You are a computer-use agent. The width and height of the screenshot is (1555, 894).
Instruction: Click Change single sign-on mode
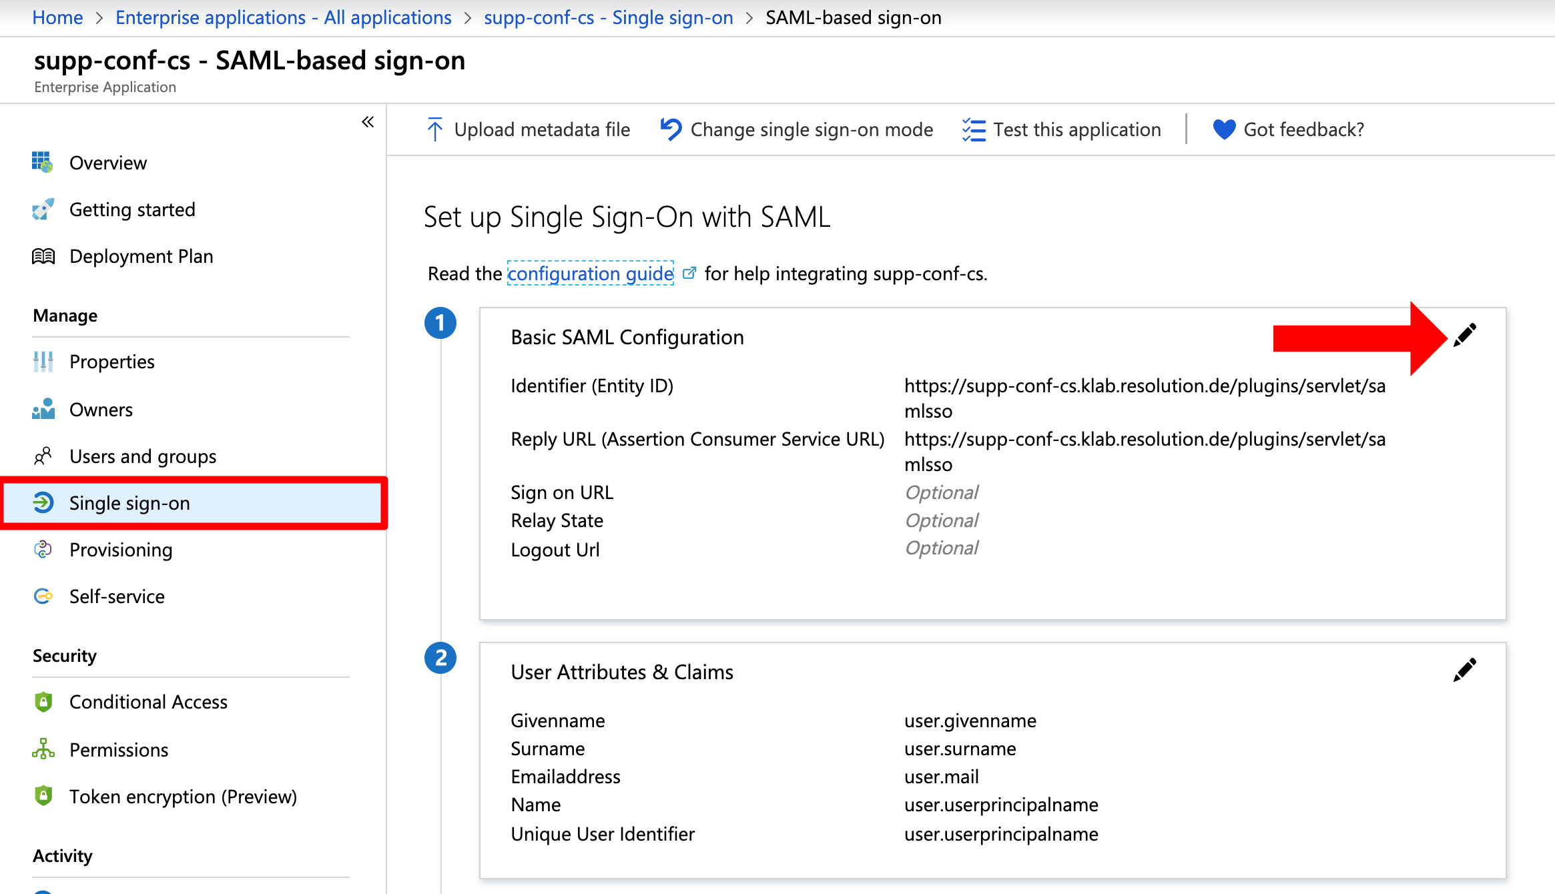(812, 129)
